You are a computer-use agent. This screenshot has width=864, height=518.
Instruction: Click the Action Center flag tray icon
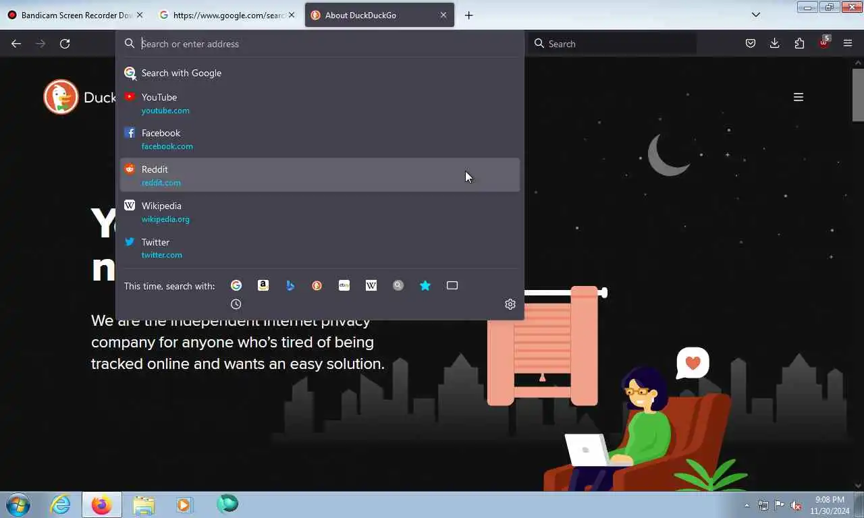[x=780, y=505]
